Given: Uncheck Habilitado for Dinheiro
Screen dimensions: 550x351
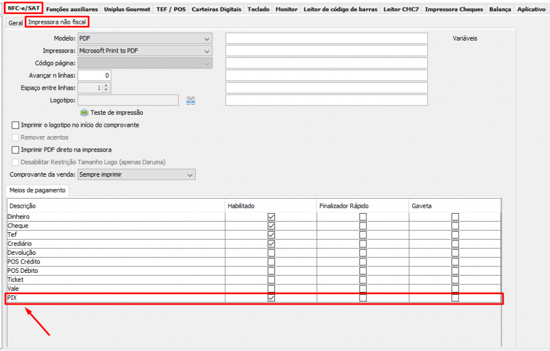Looking at the screenshot, I should click(x=271, y=217).
